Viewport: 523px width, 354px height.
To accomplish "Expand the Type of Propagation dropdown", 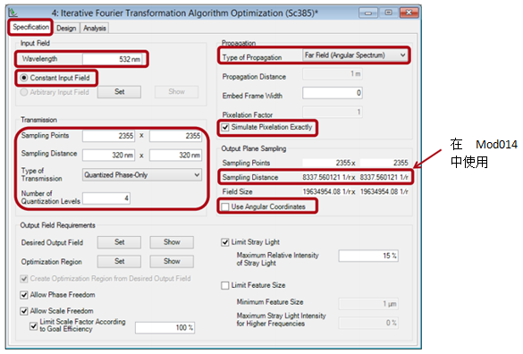I will click(355, 55).
